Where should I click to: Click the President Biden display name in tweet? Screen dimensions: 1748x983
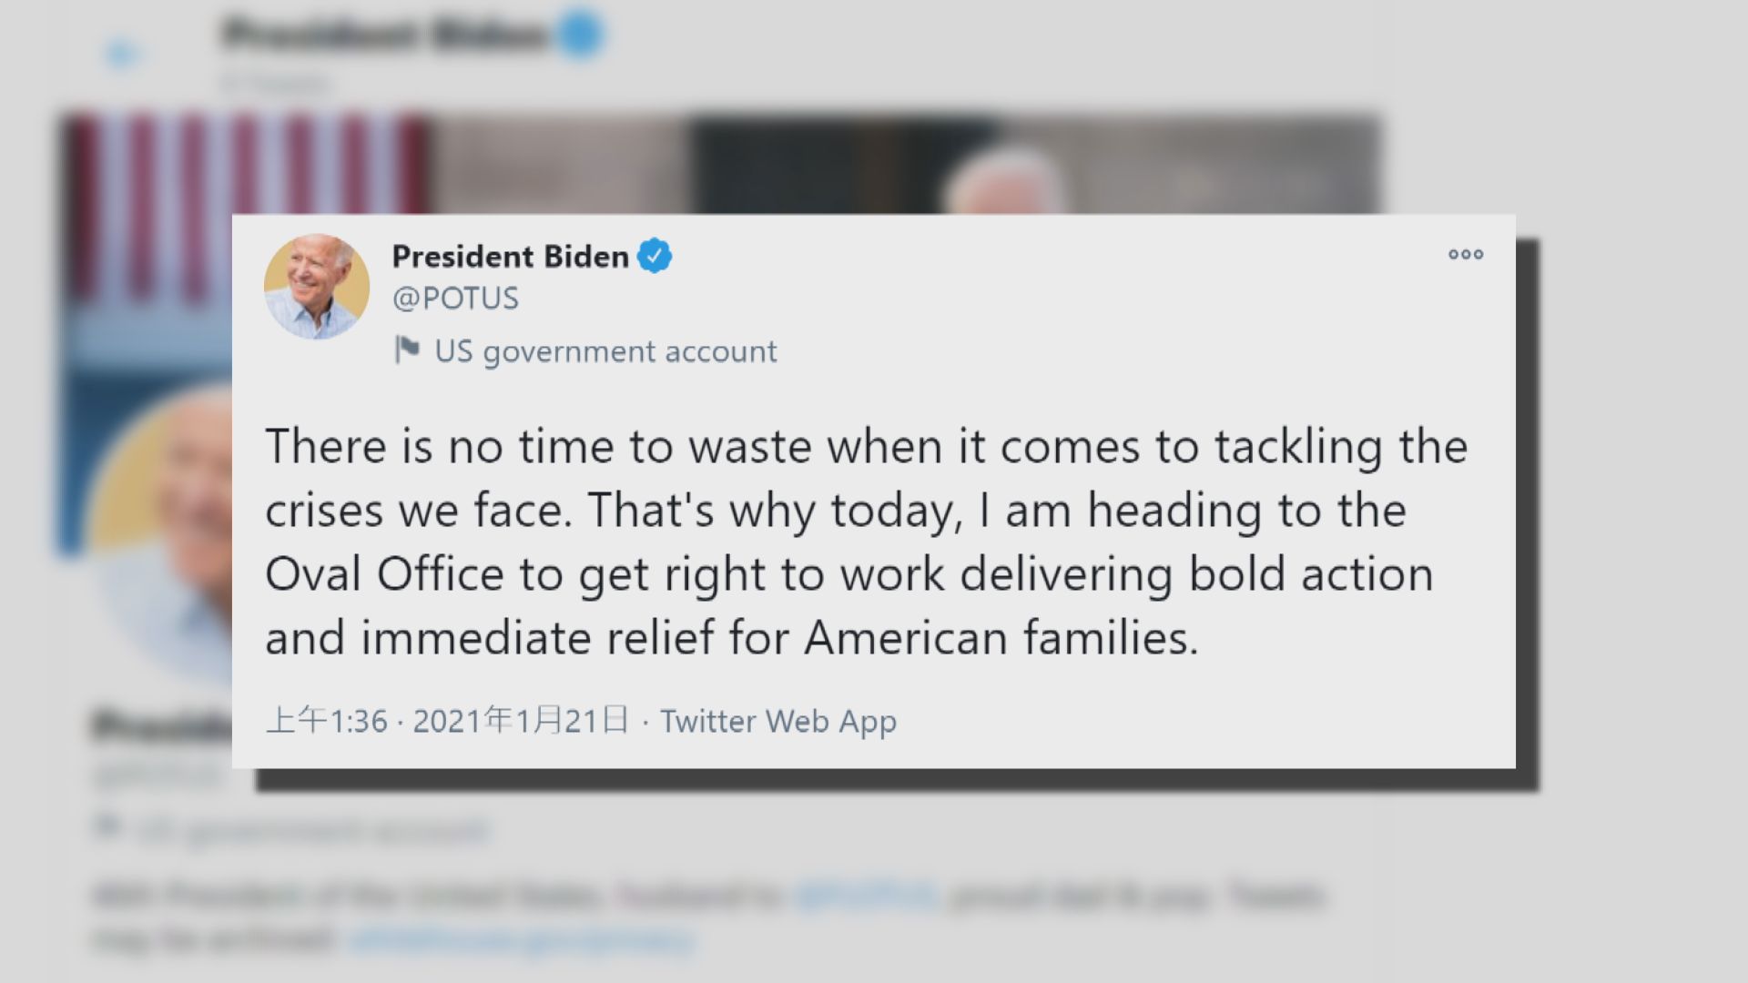click(510, 257)
